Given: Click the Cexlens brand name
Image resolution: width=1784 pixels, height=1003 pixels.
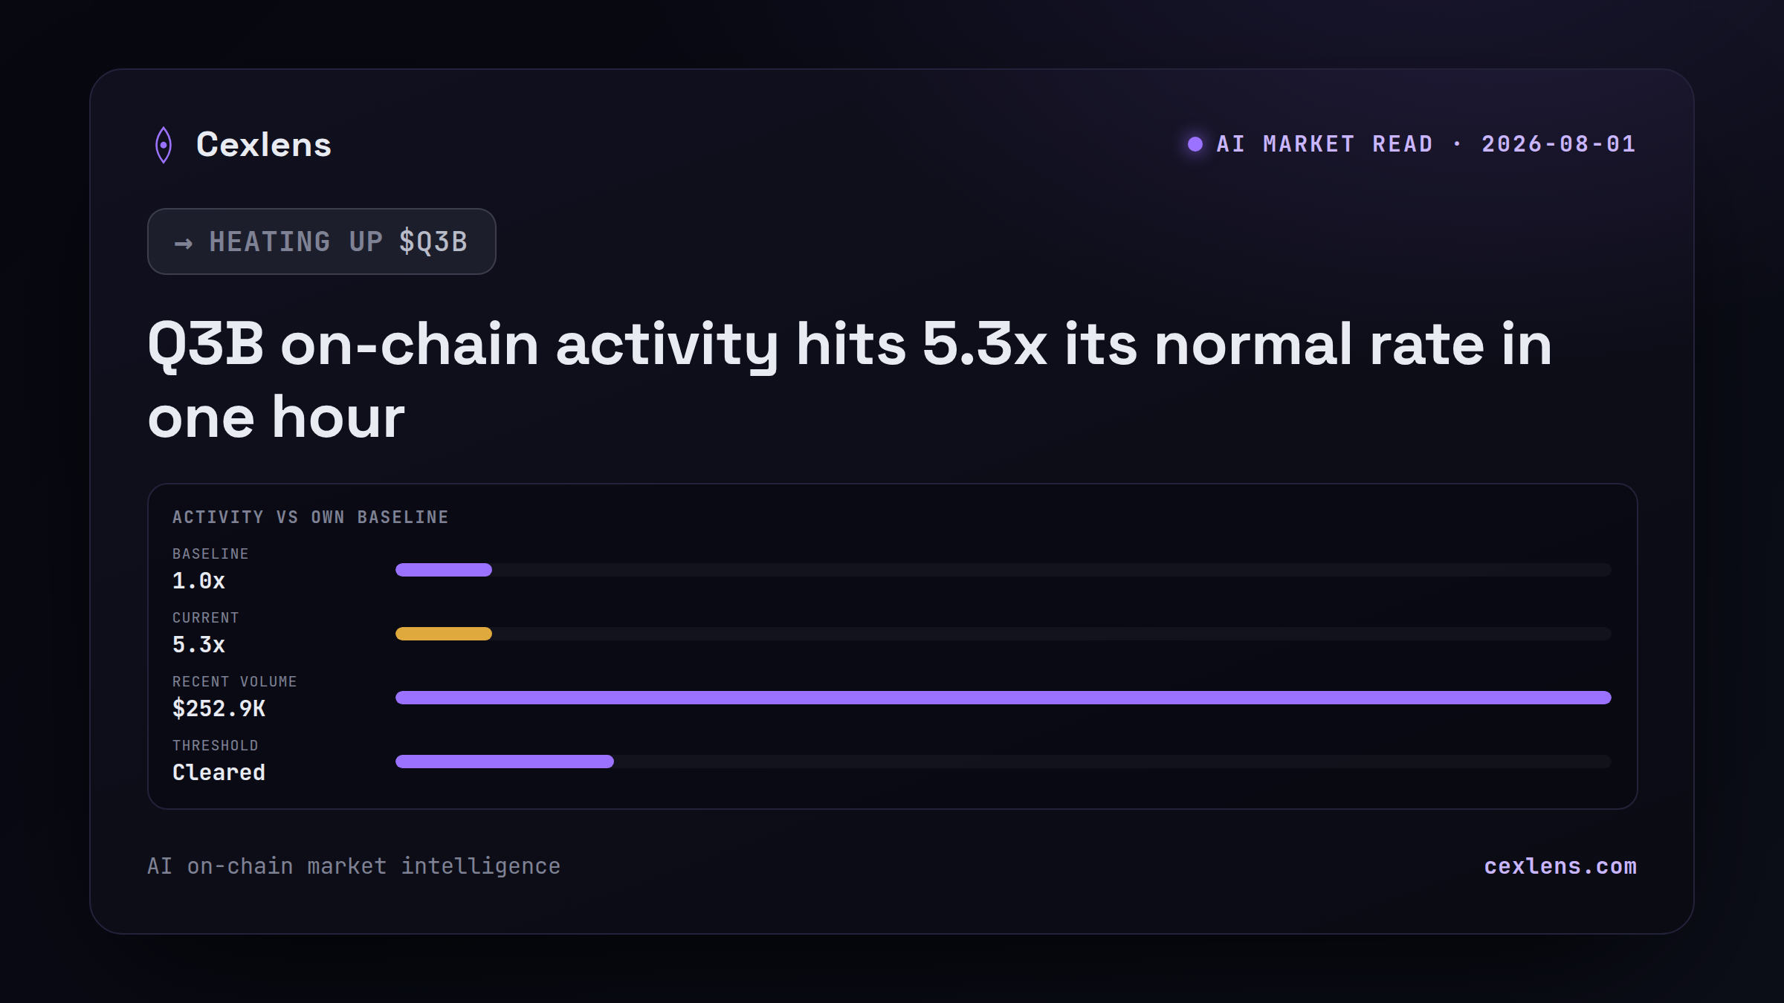Looking at the screenshot, I should (x=263, y=144).
